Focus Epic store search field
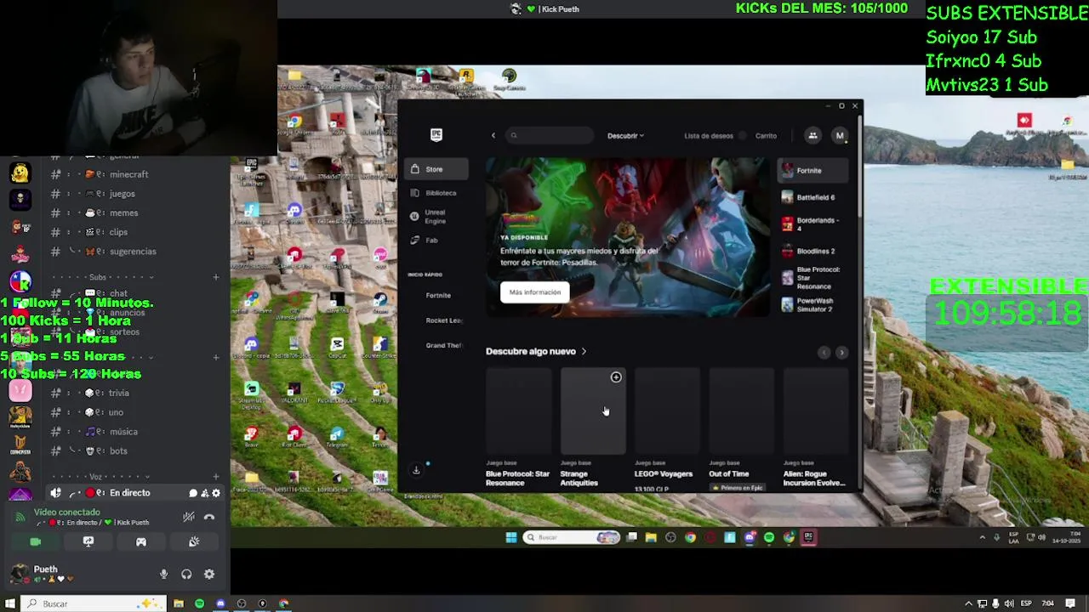1089x612 pixels. coord(550,135)
